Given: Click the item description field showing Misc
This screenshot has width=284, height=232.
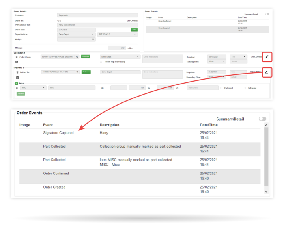Looking at the screenshot, I should (x=72, y=88).
